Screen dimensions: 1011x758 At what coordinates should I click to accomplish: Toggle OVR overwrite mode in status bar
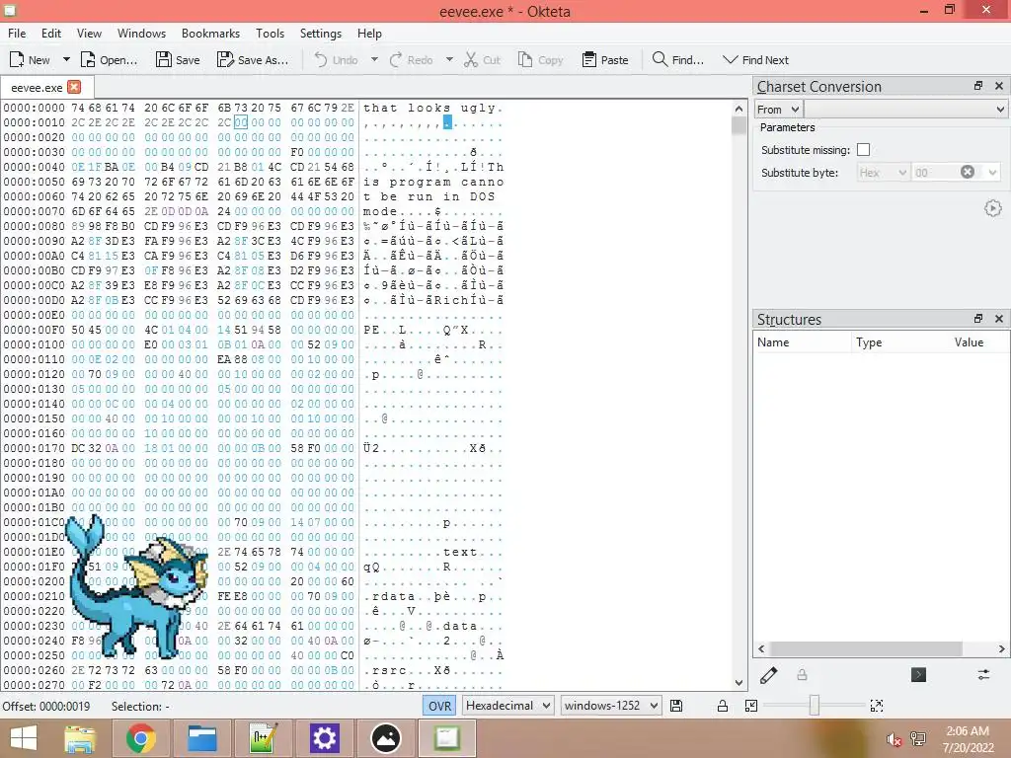pyautogui.click(x=439, y=706)
